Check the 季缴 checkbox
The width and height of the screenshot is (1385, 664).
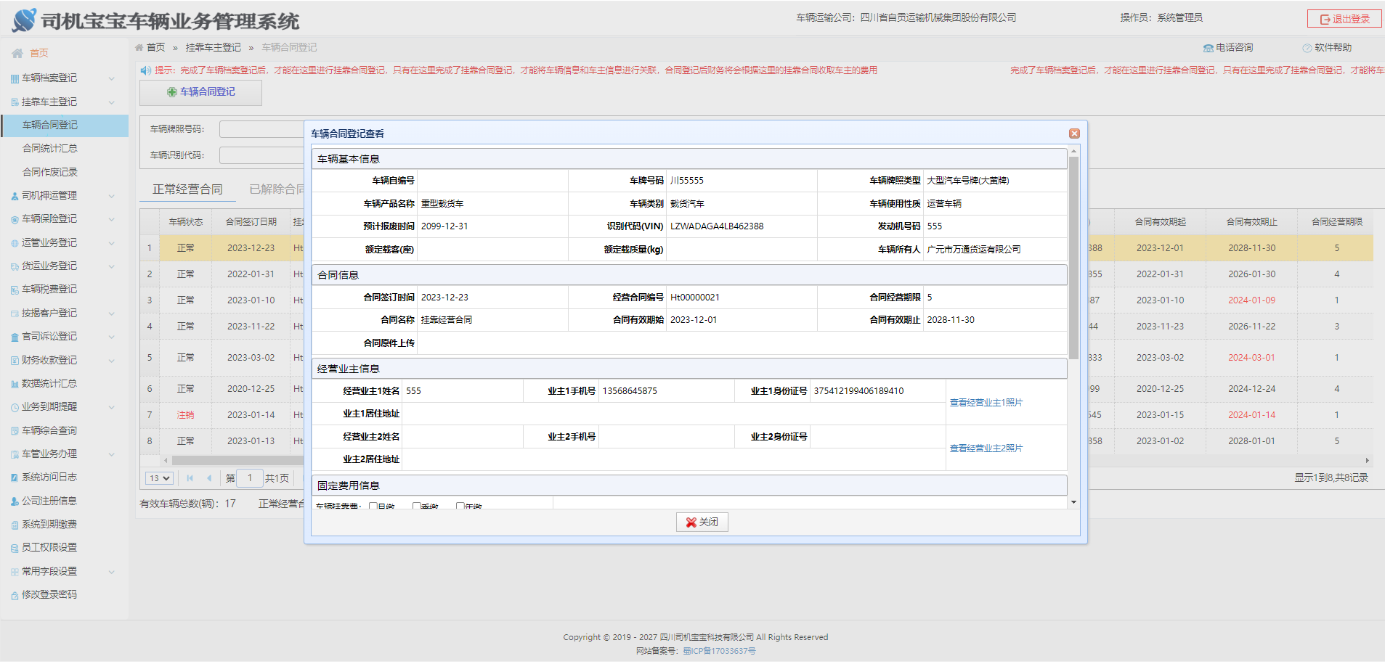coord(417,506)
